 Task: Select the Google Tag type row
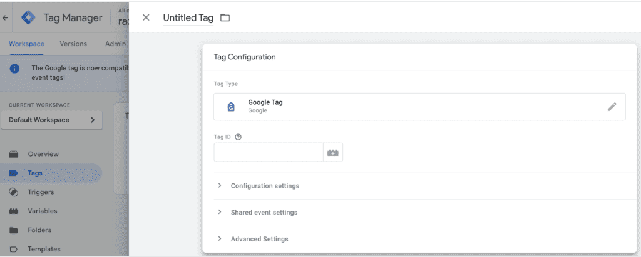click(x=419, y=107)
